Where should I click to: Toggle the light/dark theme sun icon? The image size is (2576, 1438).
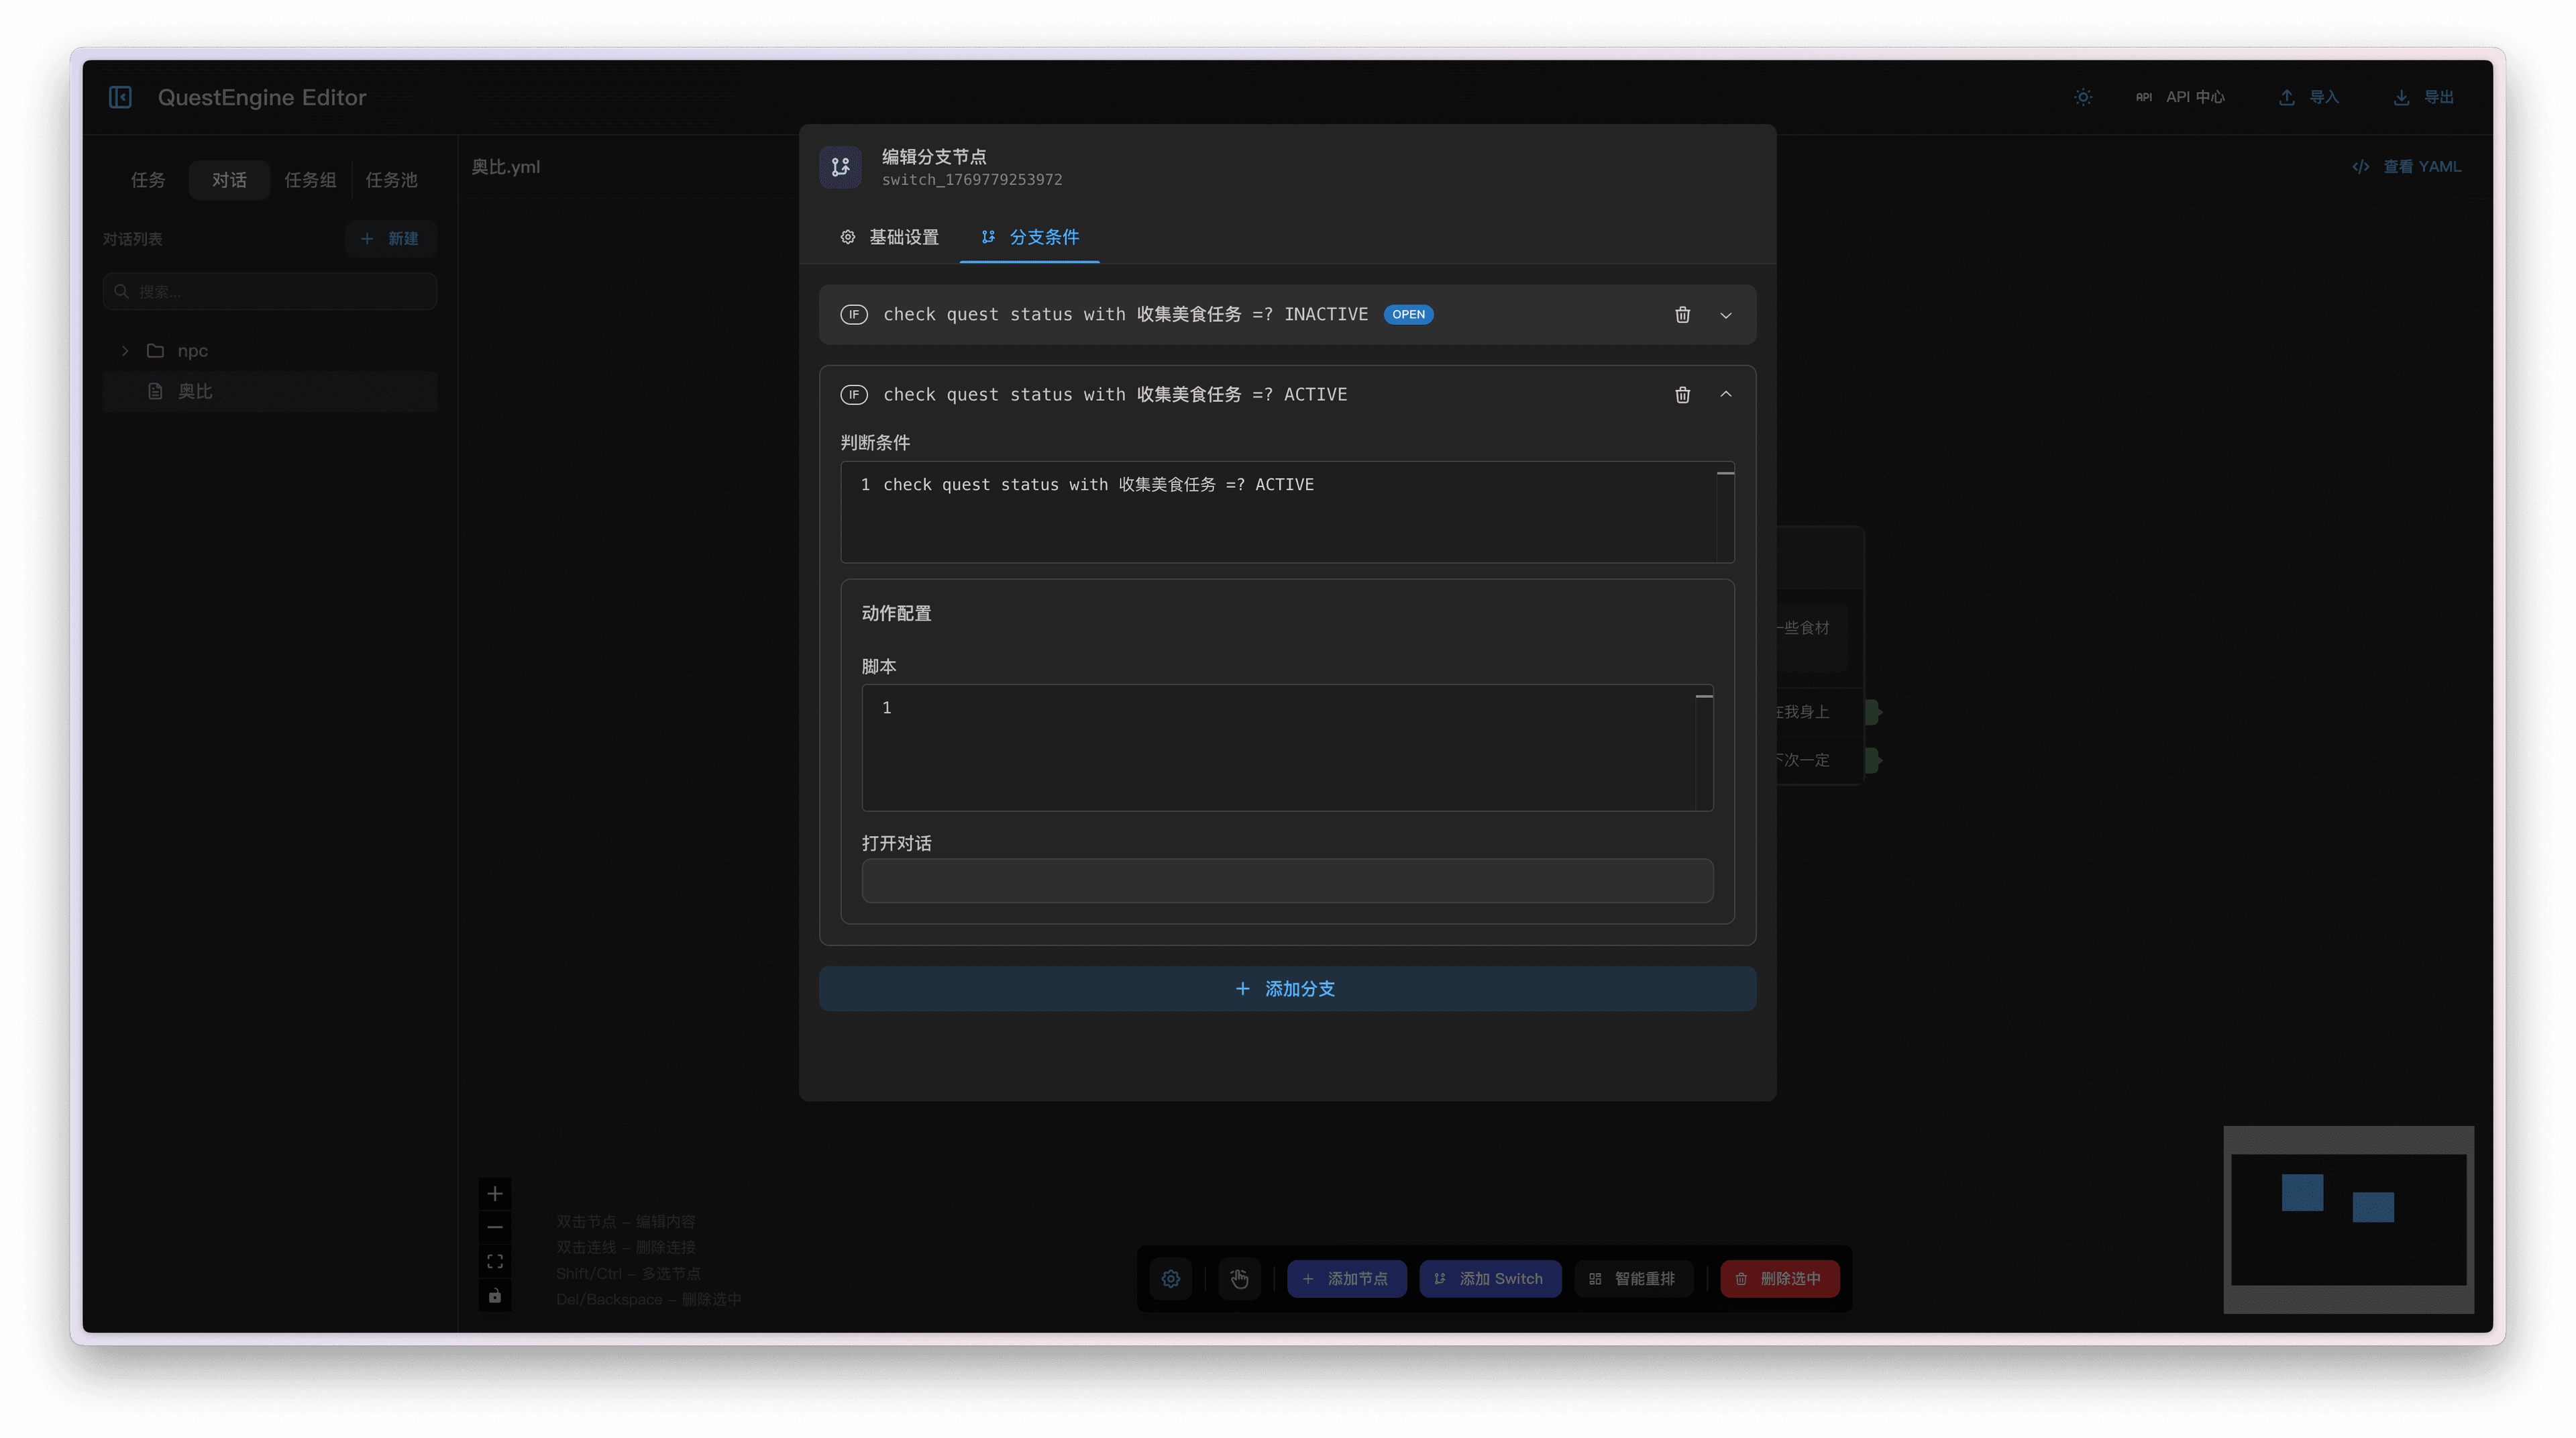[2083, 97]
